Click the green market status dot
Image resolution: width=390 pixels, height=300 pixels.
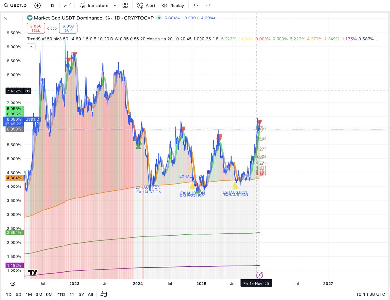tap(159, 18)
